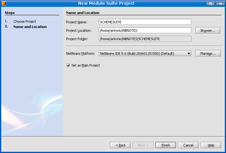Click the Project Name field containing SCHEMESUITE
Viewport: 226px width, 153px height.
[145, 22]
